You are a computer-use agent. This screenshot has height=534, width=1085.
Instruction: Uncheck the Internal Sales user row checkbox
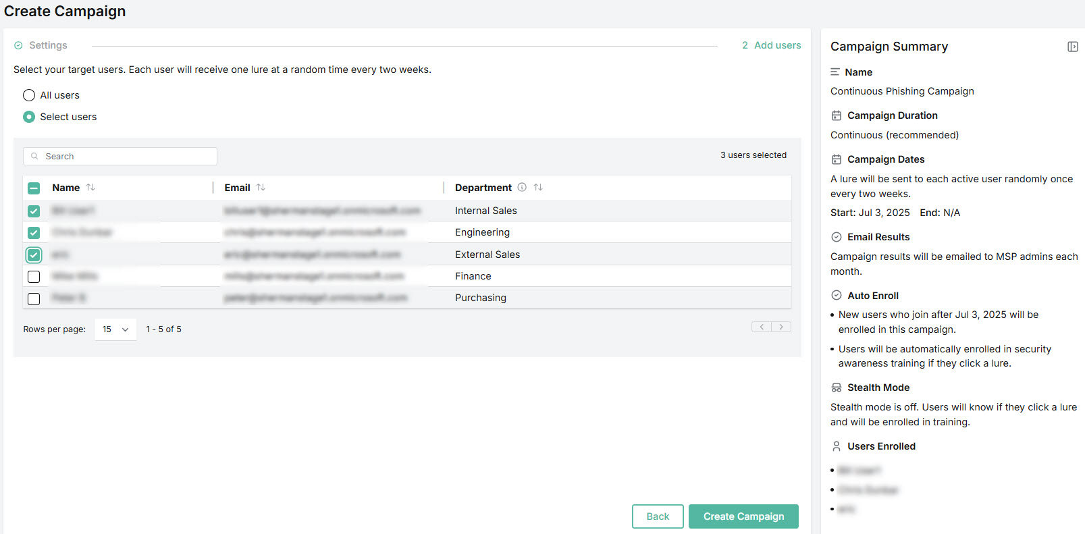[34, 211]
